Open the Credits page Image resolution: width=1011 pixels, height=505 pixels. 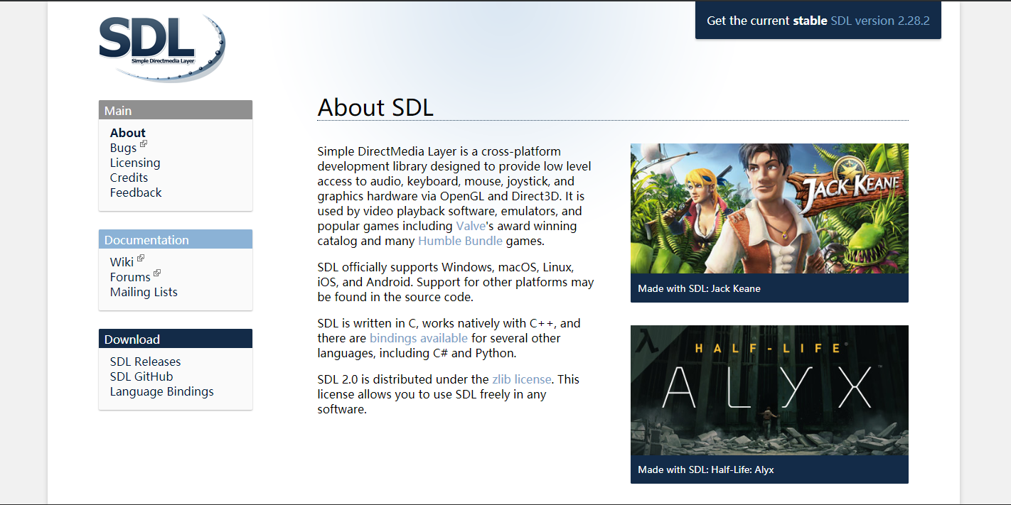pyautogui.click(x=129, y=178)
